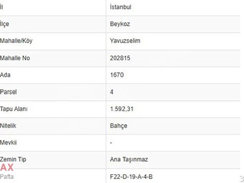Select the Parsel value 4
Viewport: 244px width, 183px height.
(112, 92)
